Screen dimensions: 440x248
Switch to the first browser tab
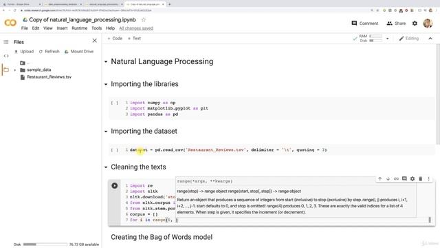point(21,4)
